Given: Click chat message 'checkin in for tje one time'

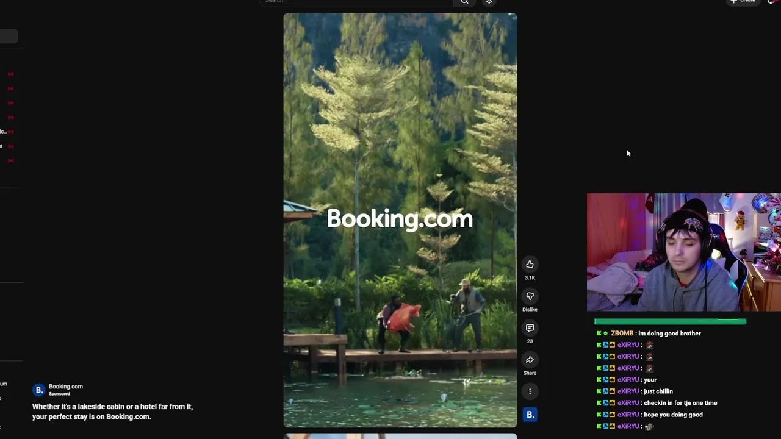Looking at the screenshot, I should coord(680,403).
